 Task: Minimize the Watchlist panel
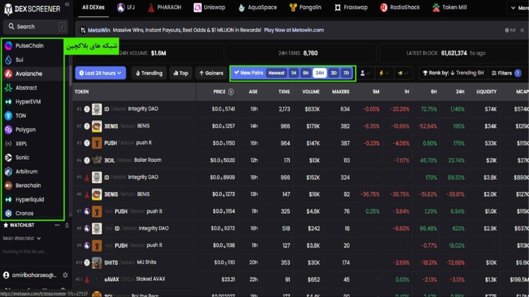tap(57, 225)
